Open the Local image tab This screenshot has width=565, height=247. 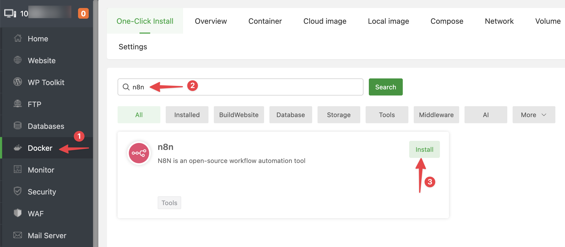pyautogui.click(x=388, y=21)
